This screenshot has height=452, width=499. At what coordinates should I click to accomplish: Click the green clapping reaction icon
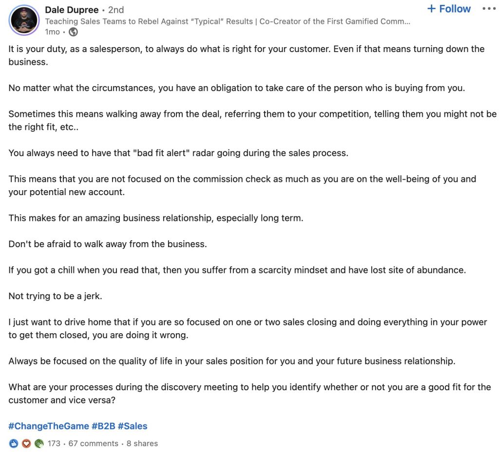(x=39, y=443)
